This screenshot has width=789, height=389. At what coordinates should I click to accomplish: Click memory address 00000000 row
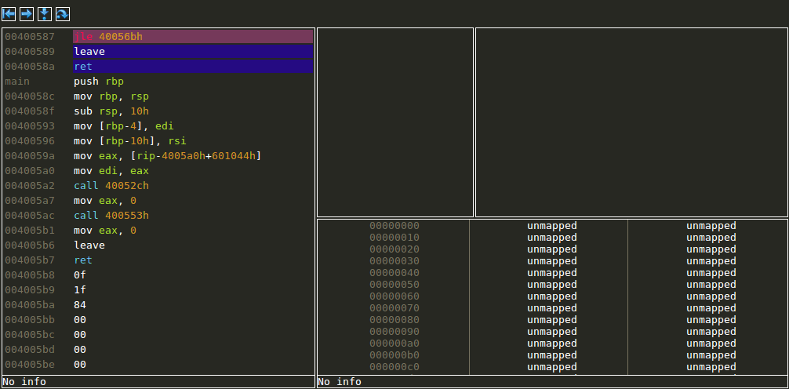[x=394, y=225]
